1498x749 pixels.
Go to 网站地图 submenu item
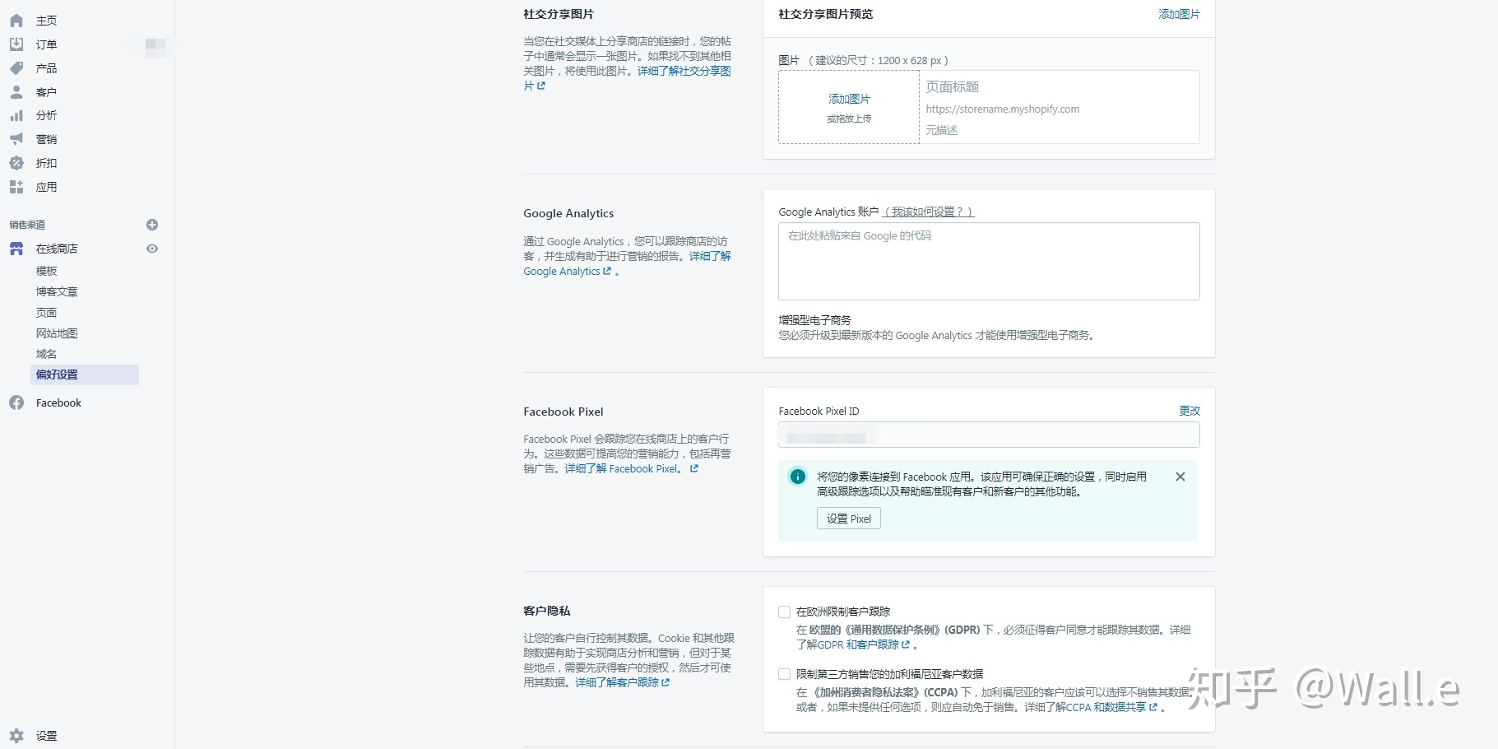click(x=57, y=333)
